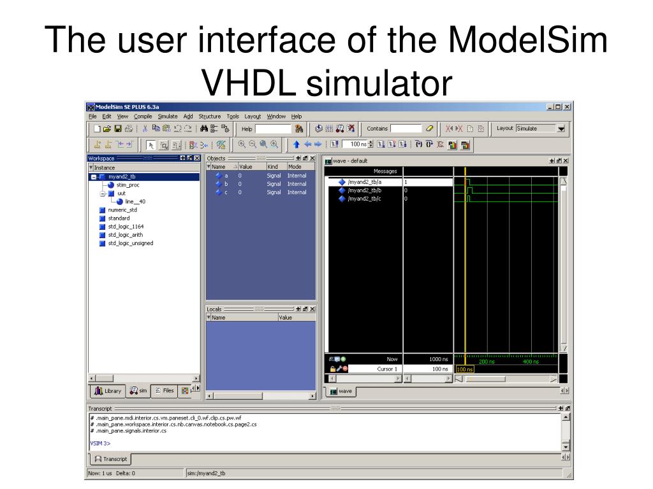Screen dimensions: 653x489
Task: Open the Layout Simulate dropdown arrow
Action: (561, 129)
